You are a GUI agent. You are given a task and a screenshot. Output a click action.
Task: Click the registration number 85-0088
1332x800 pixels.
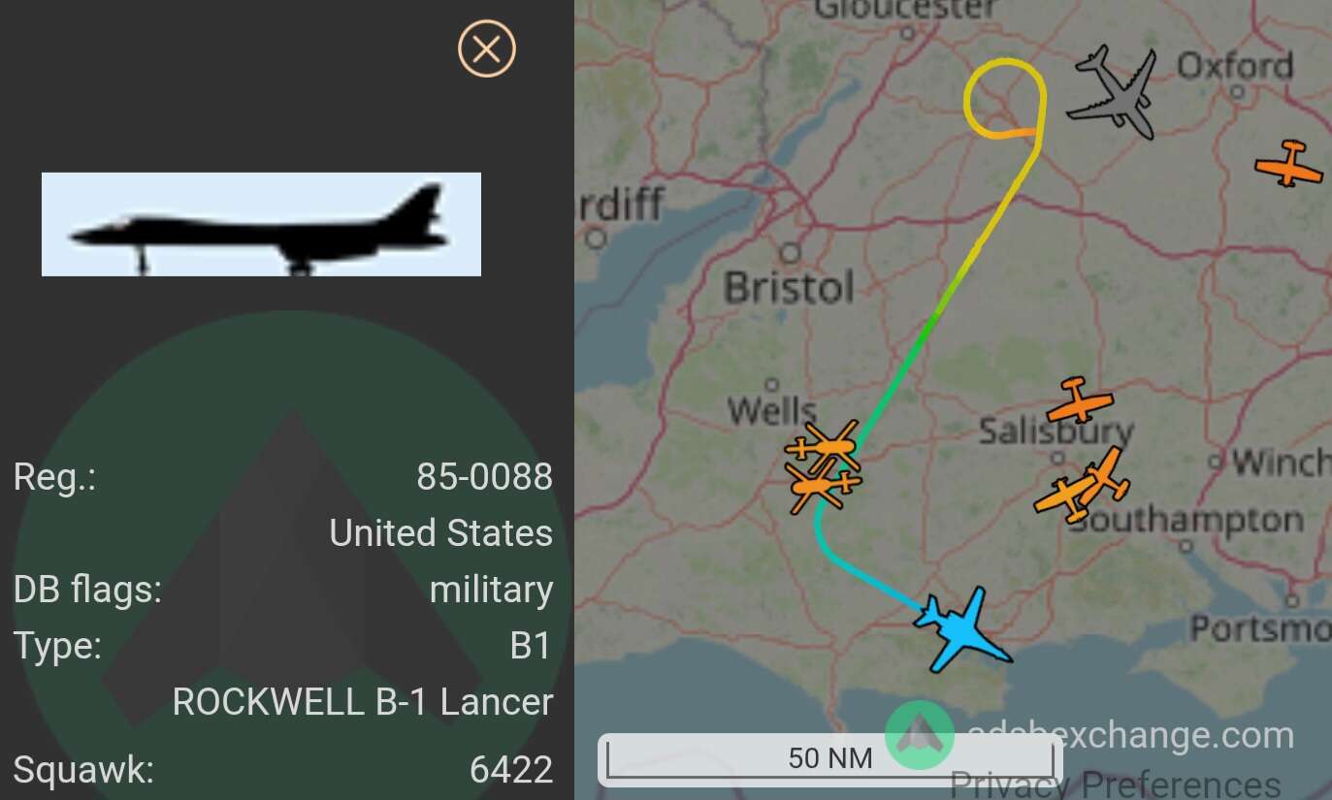coord(485,476)
